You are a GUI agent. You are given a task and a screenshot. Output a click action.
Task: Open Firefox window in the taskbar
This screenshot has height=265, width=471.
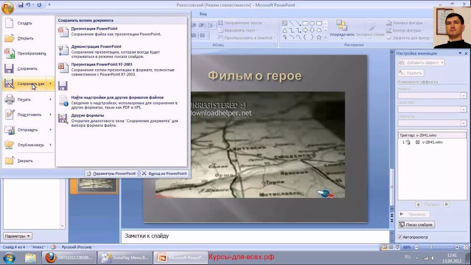(69, 258)
